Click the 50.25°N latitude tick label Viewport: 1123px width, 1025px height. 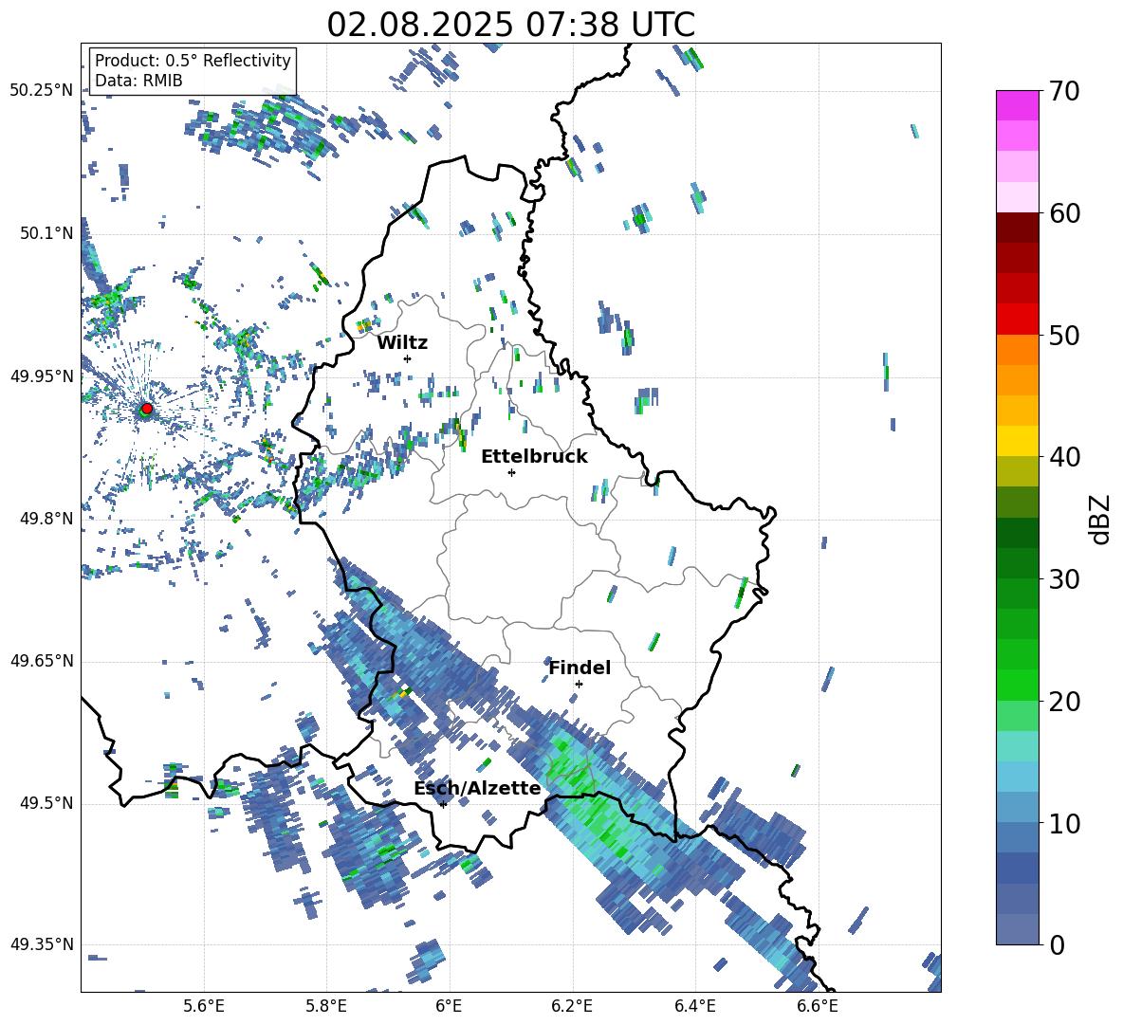click(41, 91)
